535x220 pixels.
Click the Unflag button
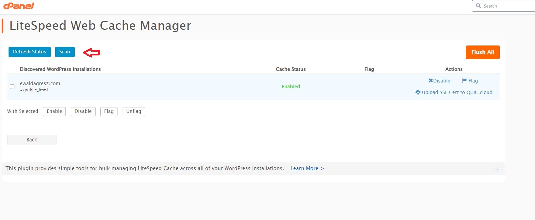(134, 112)
